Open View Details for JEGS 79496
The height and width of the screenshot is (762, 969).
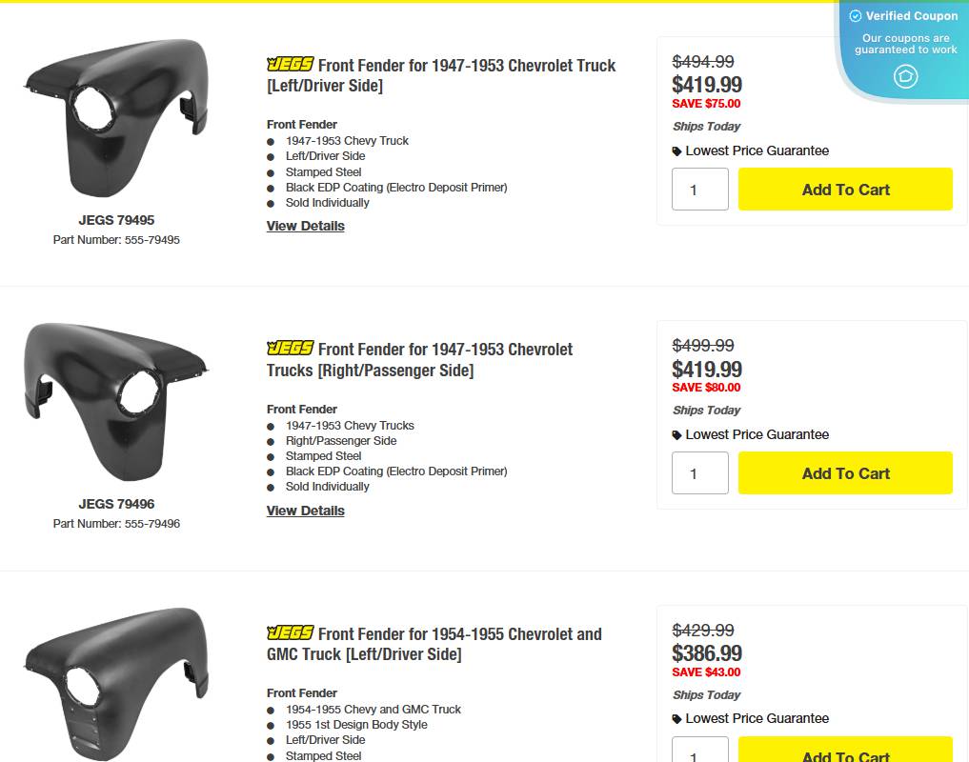305,511
